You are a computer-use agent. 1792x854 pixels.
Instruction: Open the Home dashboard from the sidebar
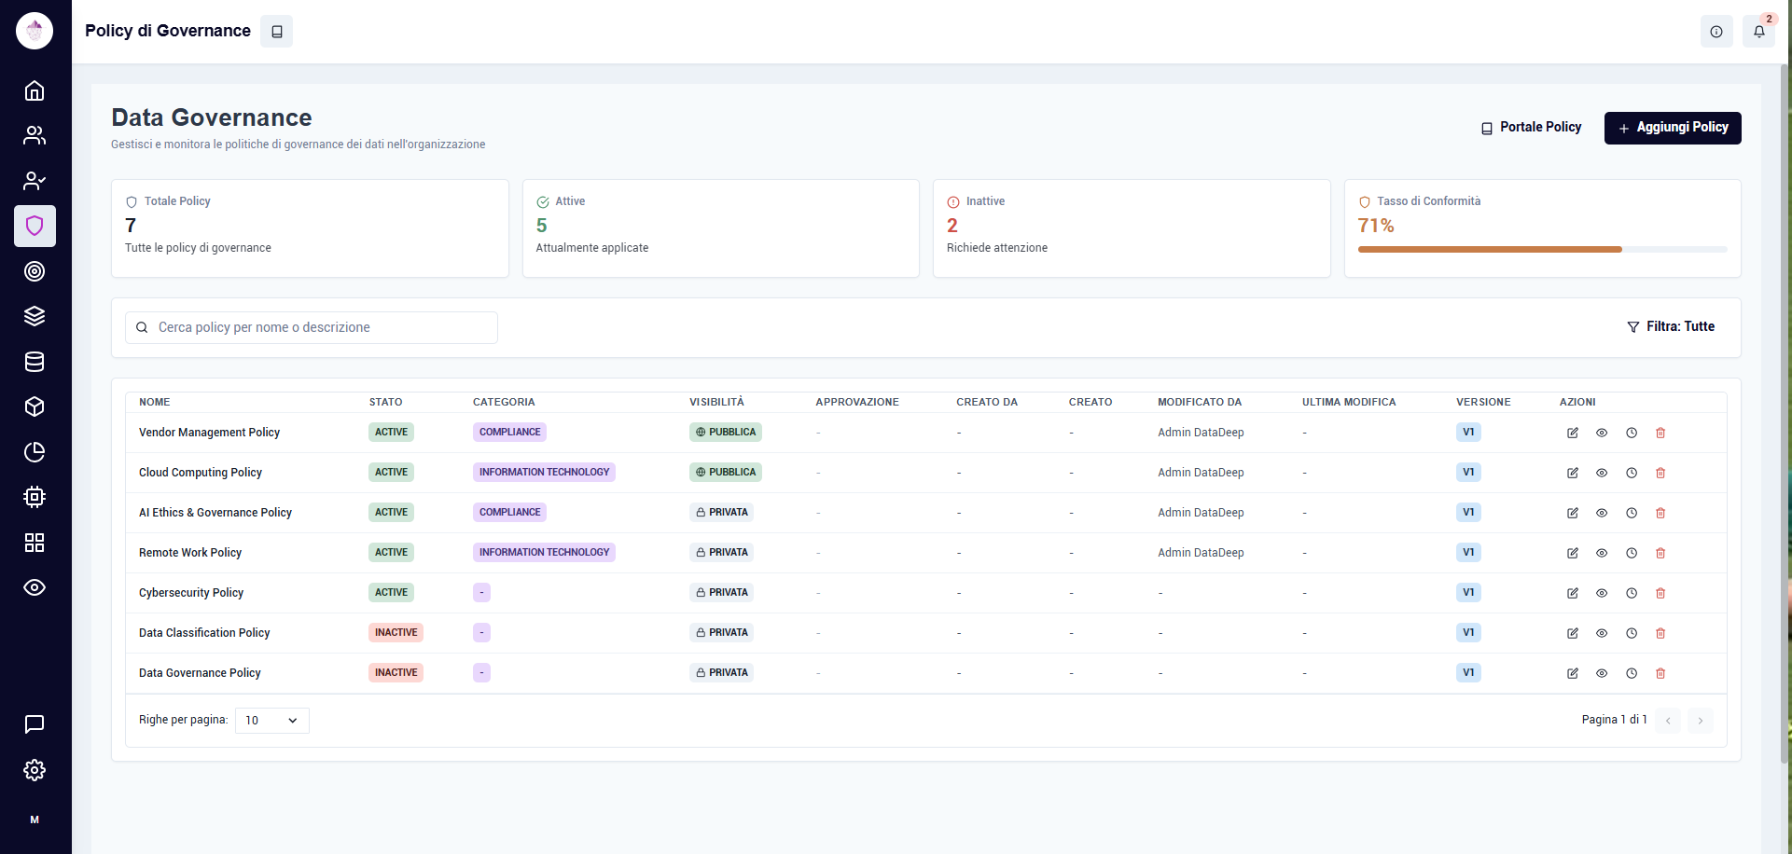coord(35,90)
